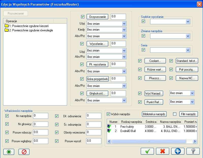Click the red prohibition deselect-all button
Screen dimensions: 203x158
(24, 152)
